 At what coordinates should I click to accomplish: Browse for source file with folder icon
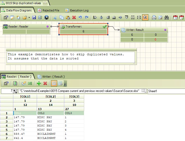tap(144, 91)
